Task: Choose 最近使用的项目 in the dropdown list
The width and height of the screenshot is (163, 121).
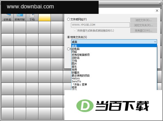Action: (x=114, y=76)
